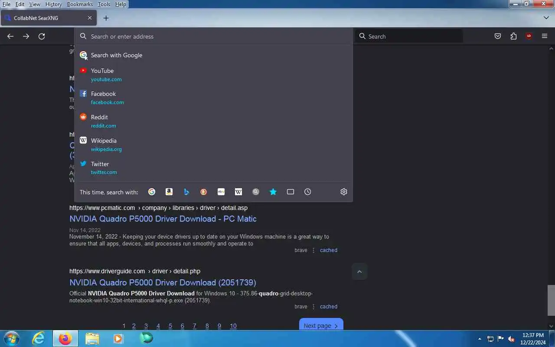Search this time with Amazon icon
Screen dimensions: 555x347
169,192
